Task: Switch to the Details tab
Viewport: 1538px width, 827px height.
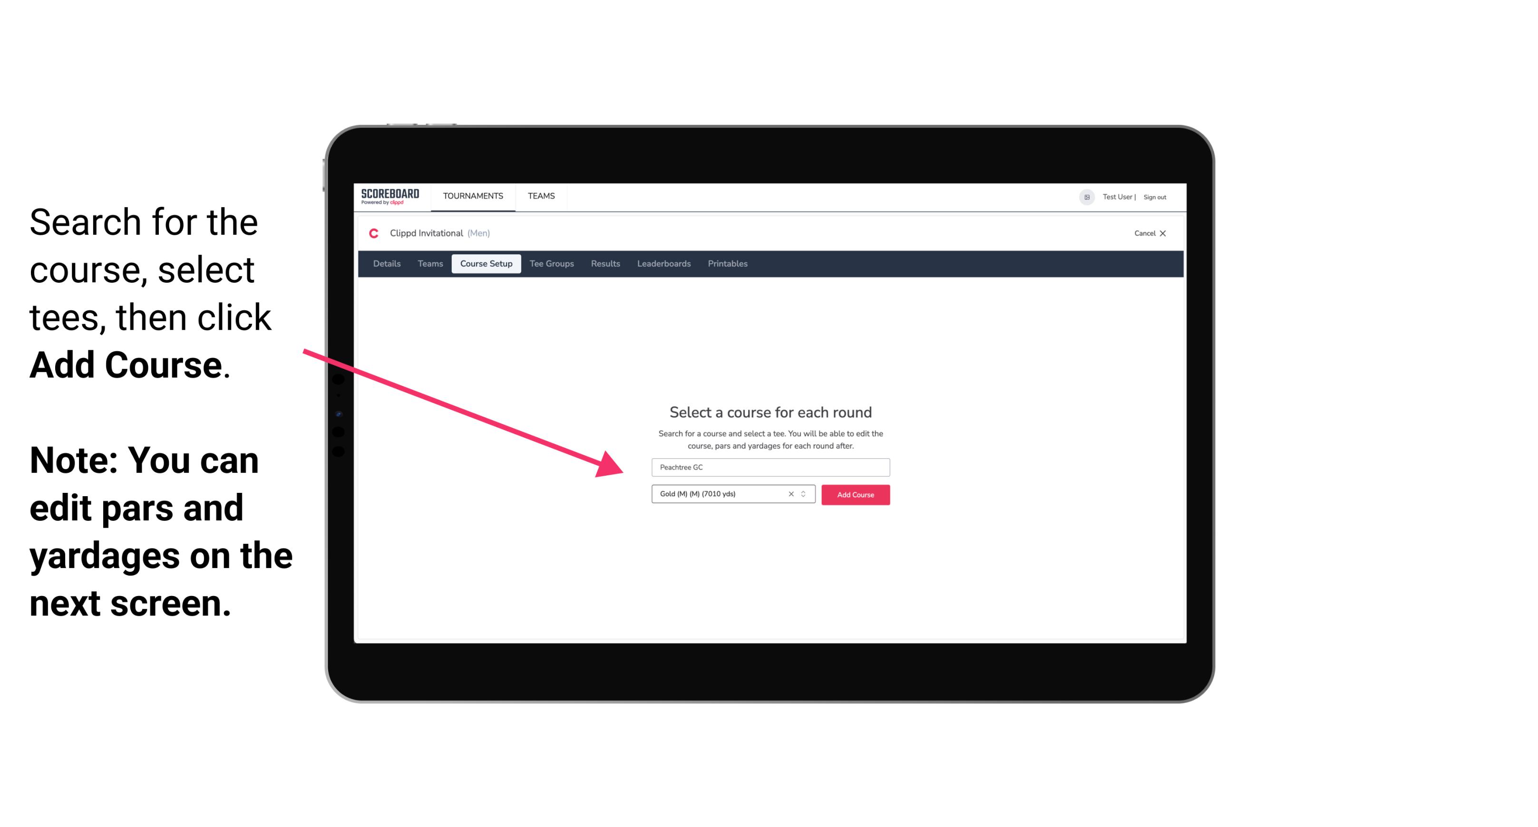Action: point(386,264)
